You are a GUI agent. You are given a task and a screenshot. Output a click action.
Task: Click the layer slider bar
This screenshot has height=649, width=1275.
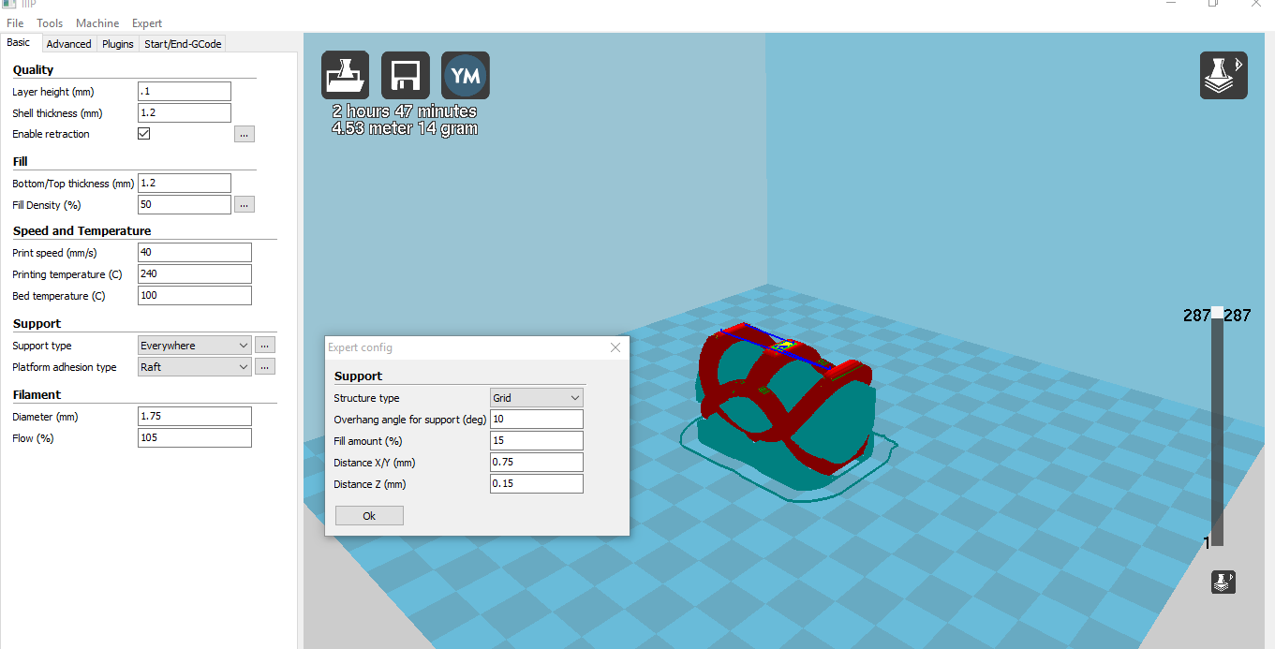pos(1217,426)
